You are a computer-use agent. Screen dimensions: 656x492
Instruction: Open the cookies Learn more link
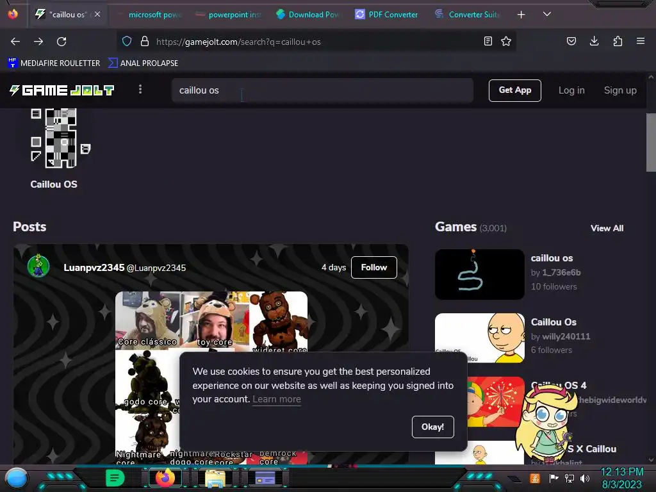(277, 399)
